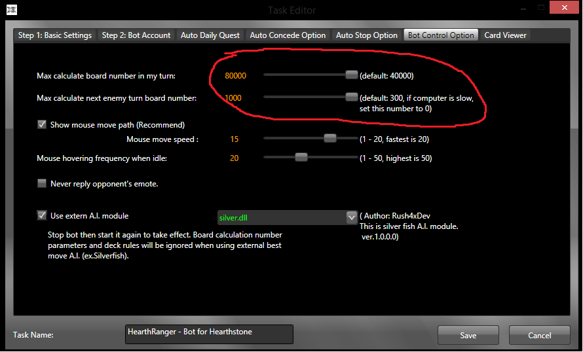
Task: Go to Auto Concede Option tab
Action: (288, 35)
